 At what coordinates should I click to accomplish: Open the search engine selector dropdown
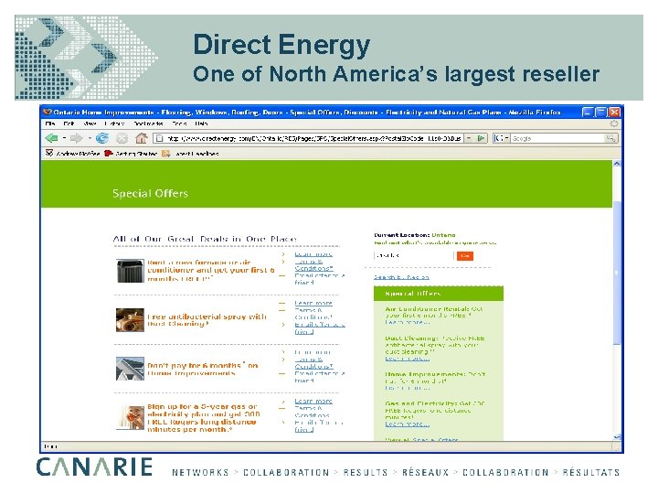(x=501, y=138)
